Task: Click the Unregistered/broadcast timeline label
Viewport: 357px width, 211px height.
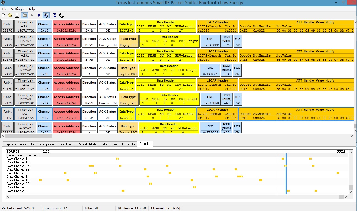Action: tap(22, 155)
